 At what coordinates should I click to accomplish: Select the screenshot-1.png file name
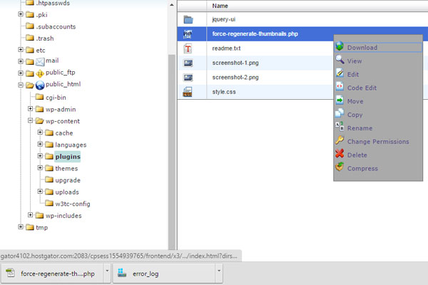[x=235, y=63]
